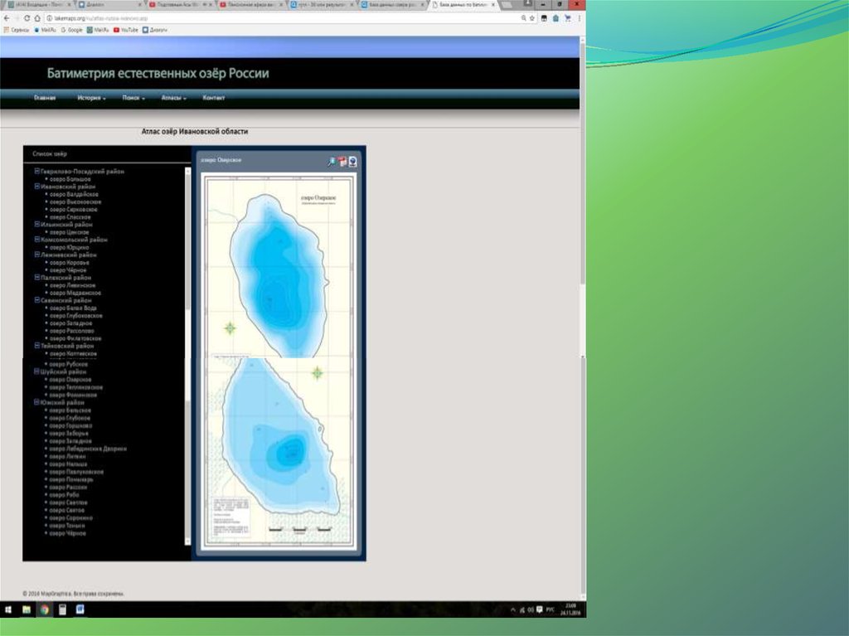This screenshot has width=849, height=636.
Task: Open the Контакт menu item
Action: pos(214,98)
